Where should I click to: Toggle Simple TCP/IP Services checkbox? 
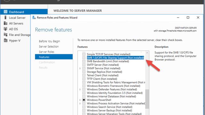click(84, 54)
